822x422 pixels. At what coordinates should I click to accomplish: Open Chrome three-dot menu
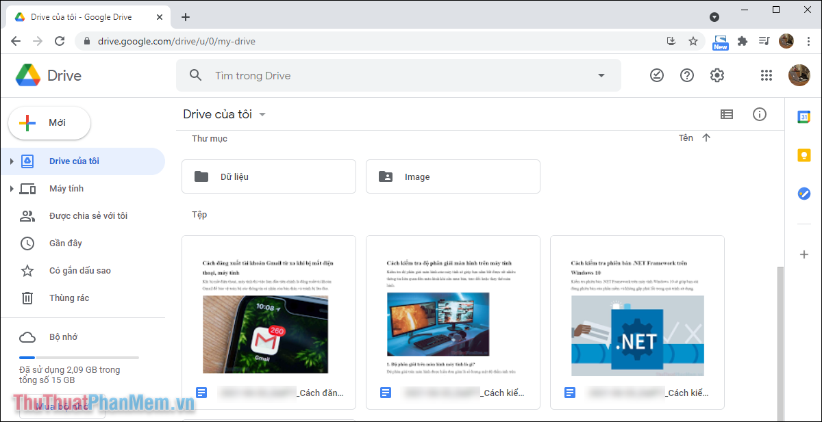807,41
